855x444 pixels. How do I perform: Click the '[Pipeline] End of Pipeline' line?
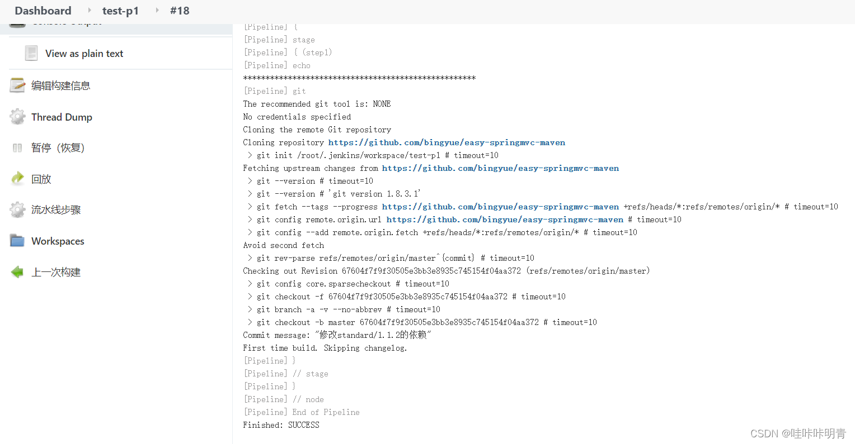302,412
